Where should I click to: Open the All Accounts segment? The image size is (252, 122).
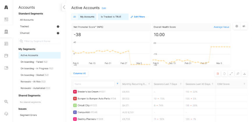tap(27, 20)
